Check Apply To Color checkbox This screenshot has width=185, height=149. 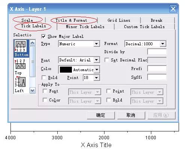(x=45, y=100)
